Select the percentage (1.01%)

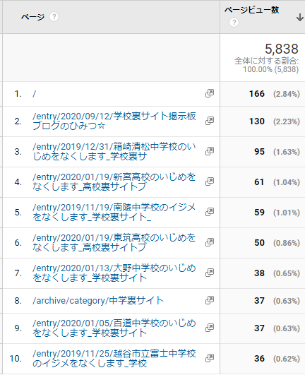coord(287,213)
